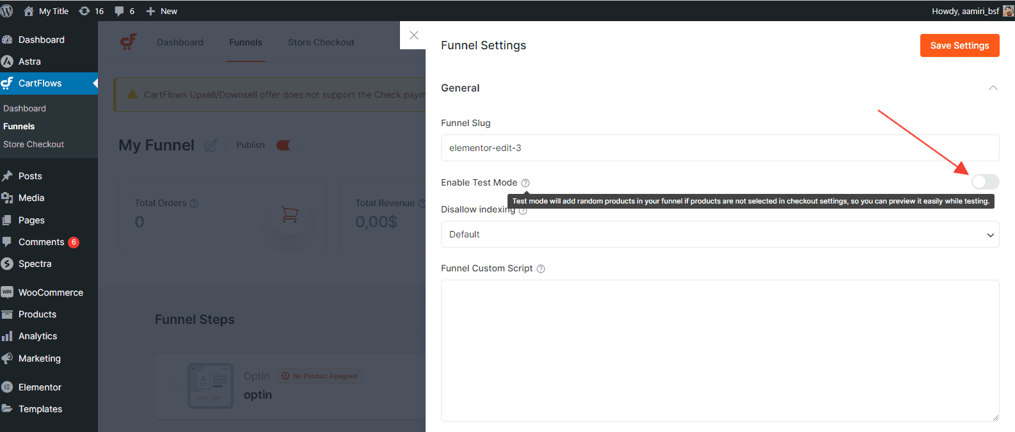Screen dimensions: 1015x432
Task: Click the help icon beside Funnel Custom Script
Action: [541, 269]
